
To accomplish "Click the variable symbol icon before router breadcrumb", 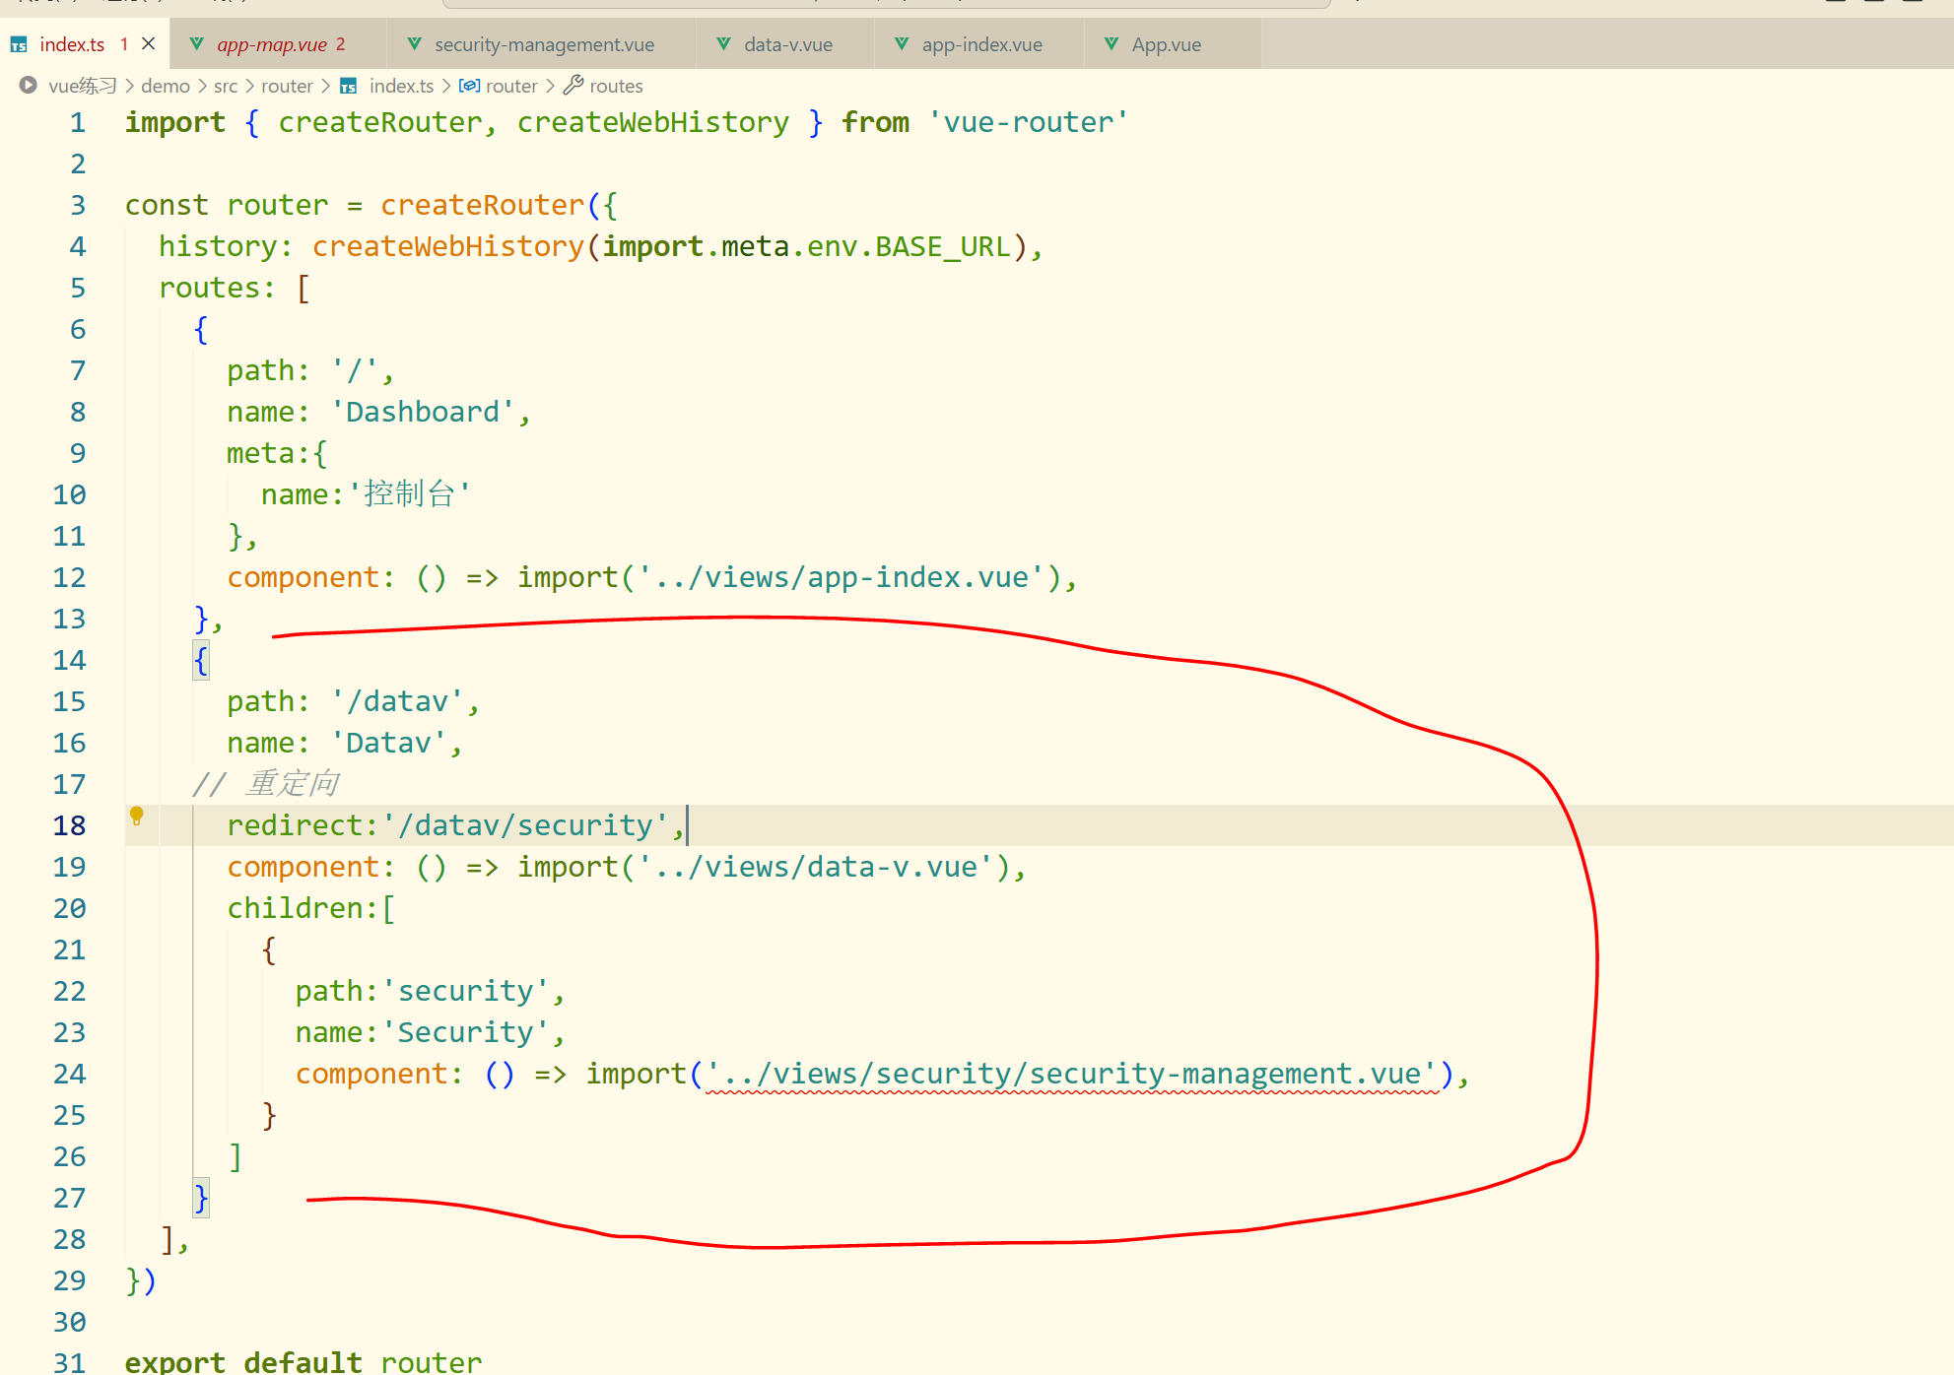I will [470, 86].
